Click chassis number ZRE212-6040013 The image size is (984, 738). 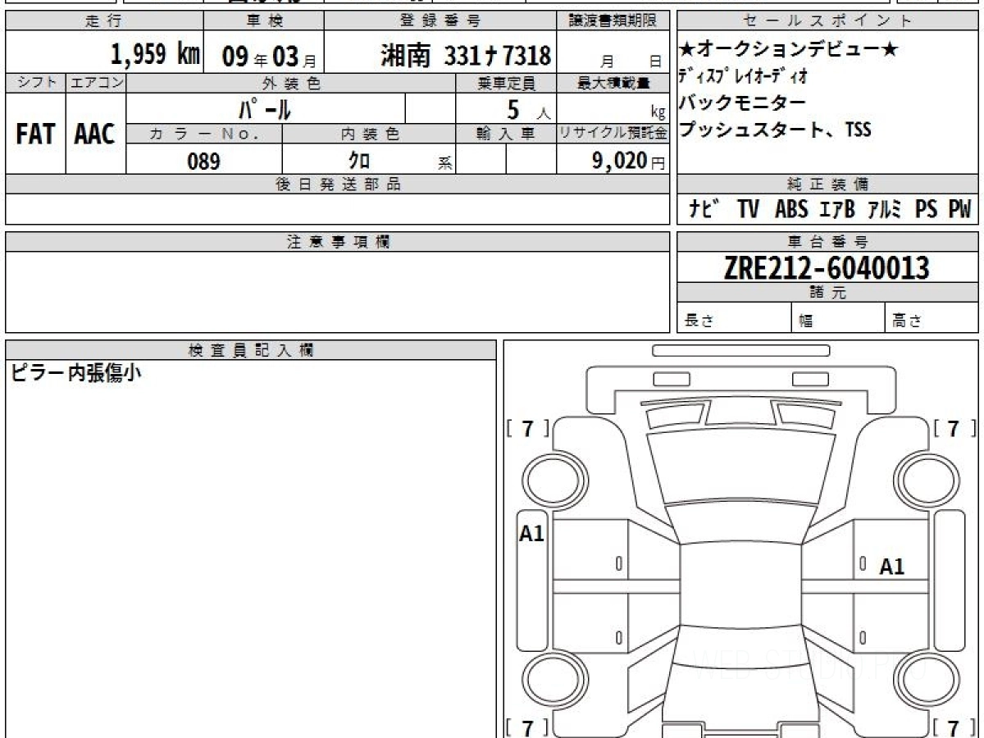tap(827, 267)
